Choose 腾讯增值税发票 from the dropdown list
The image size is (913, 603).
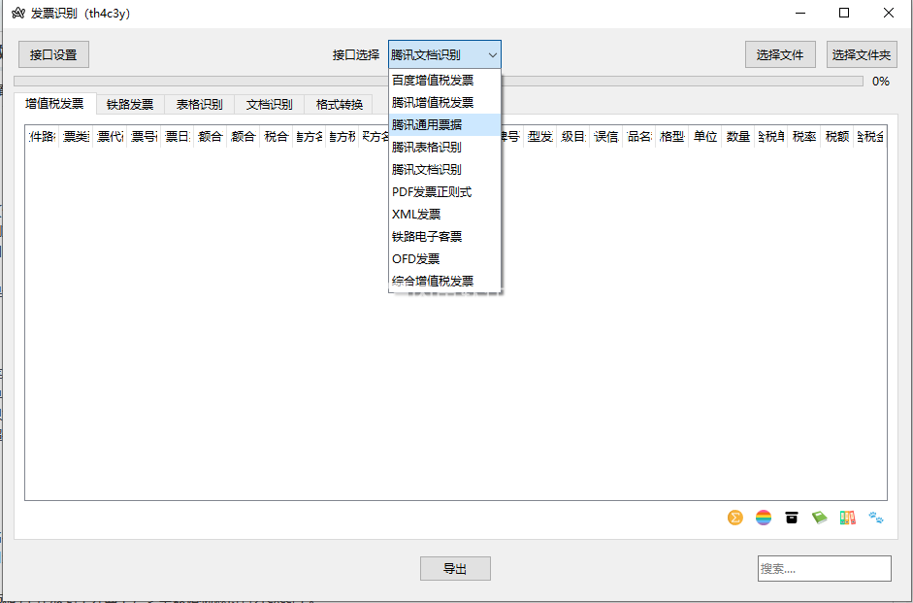[444, 103]
